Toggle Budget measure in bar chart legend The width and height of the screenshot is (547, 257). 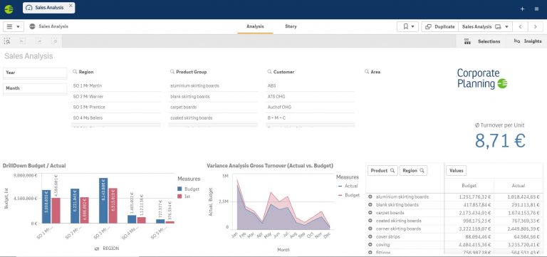coord(188,189)
